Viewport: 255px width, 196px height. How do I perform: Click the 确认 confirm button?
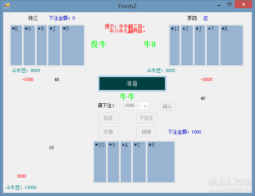click(x=167, y=106)
